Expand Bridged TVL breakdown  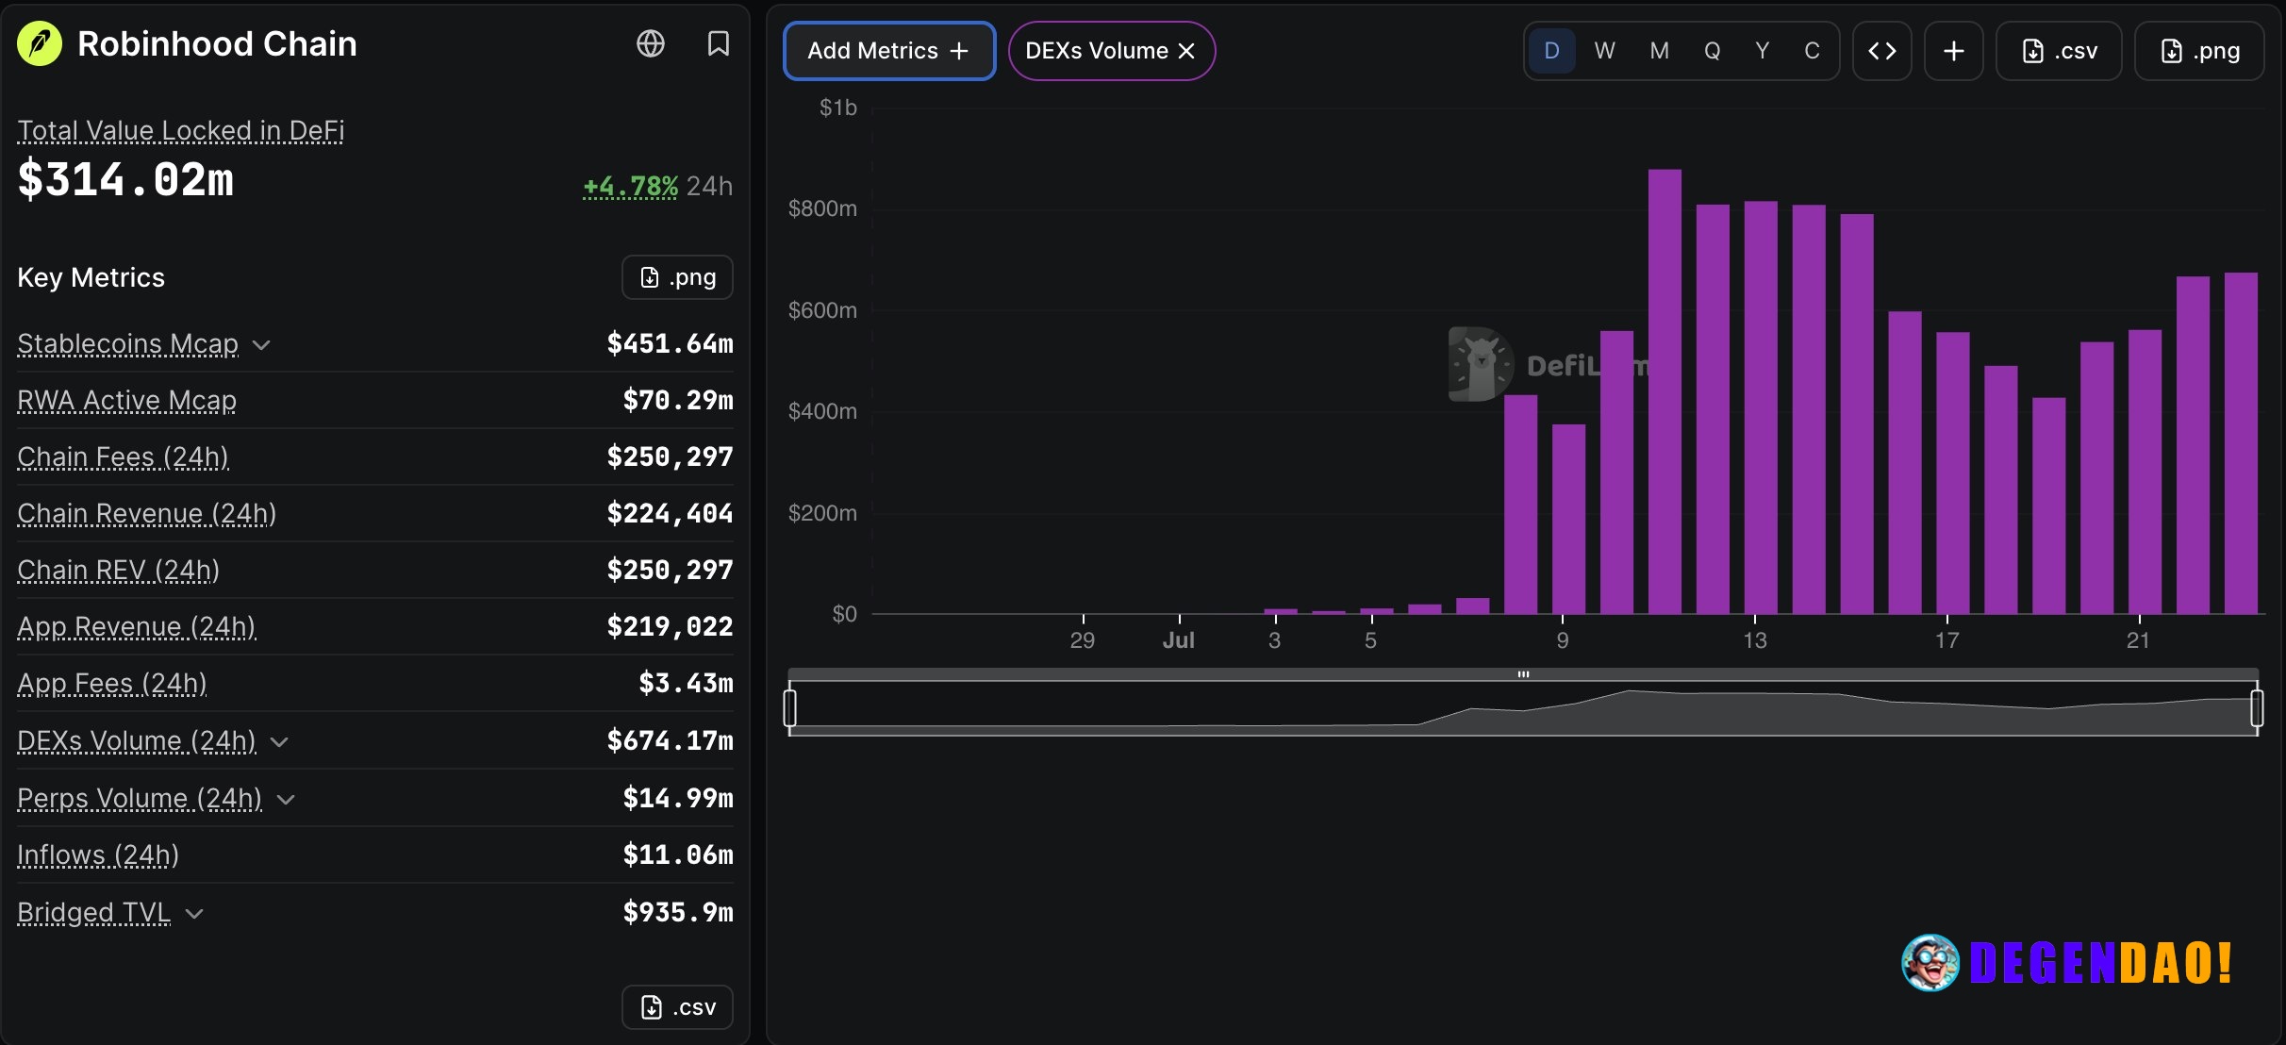pyautogui.click(x=194, y=914)
